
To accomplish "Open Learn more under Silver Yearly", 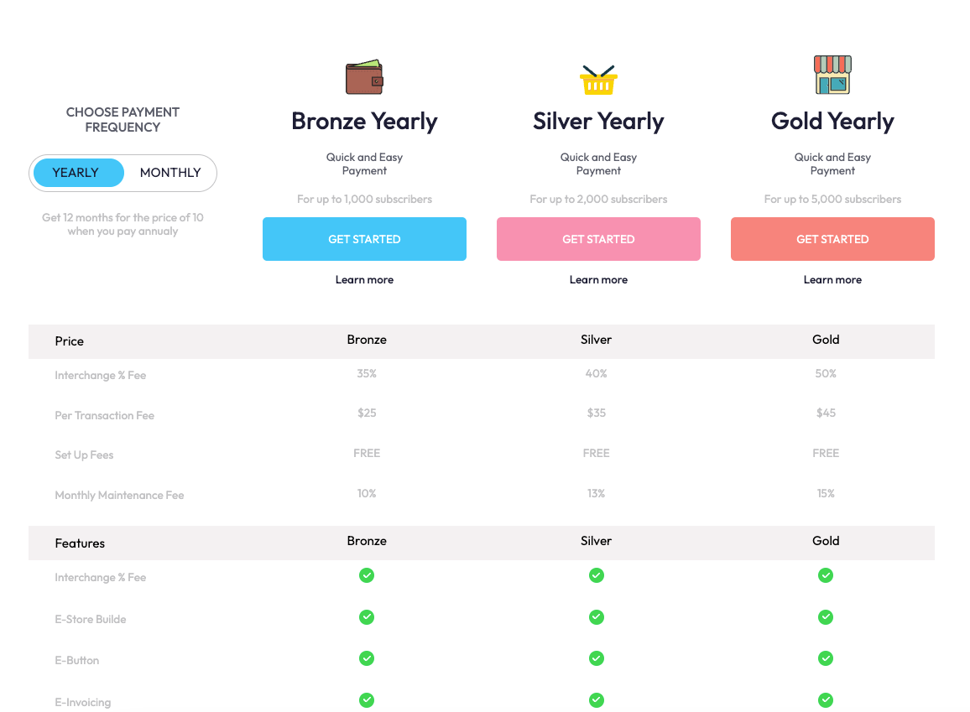I will click(x=598, y=279).
